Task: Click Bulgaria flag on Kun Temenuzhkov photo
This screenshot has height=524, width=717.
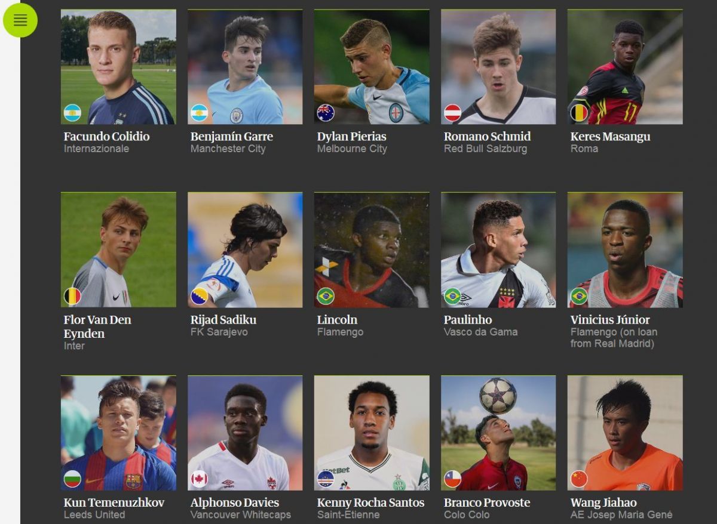Action: [x=73, y=479]
